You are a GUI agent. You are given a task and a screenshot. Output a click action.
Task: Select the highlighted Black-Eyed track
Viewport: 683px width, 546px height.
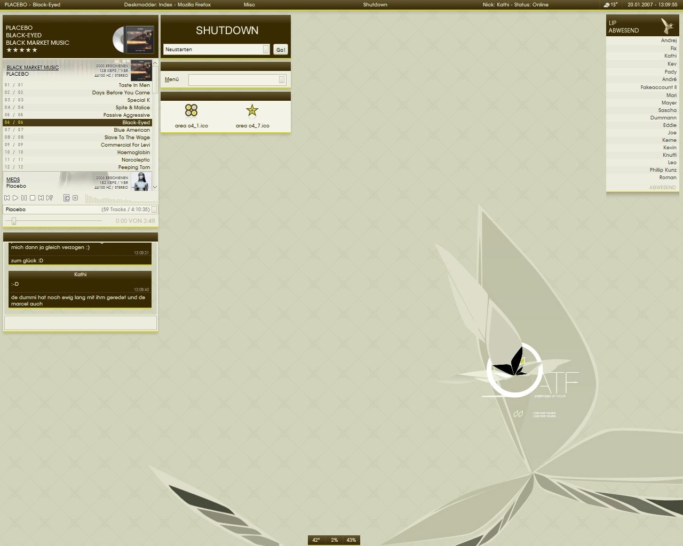point(78,123)
